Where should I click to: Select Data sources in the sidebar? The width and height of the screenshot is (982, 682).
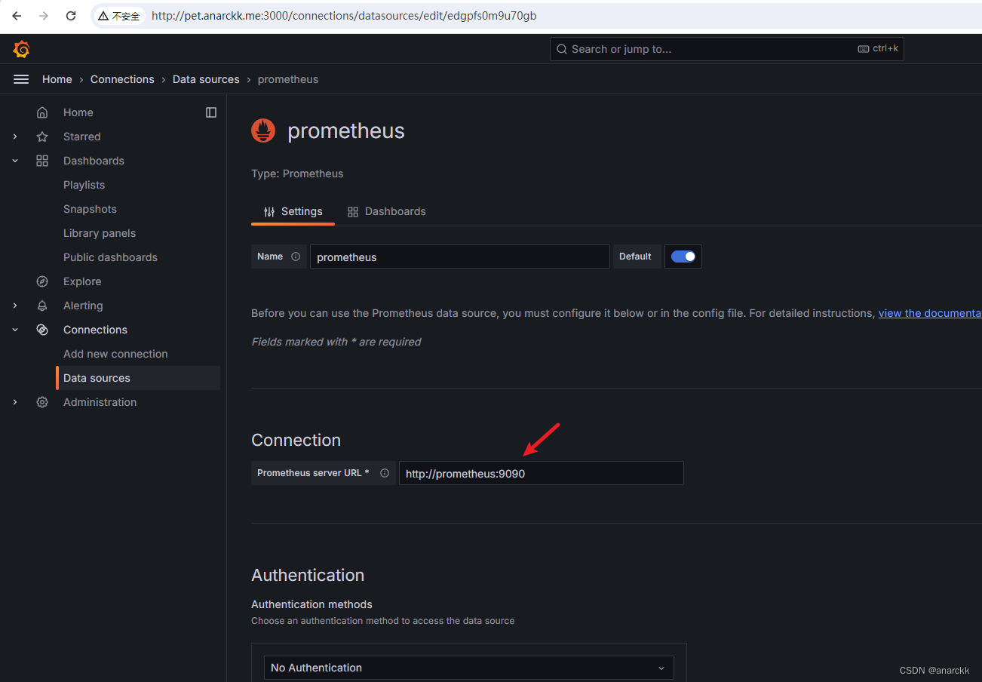pos(138,378)
